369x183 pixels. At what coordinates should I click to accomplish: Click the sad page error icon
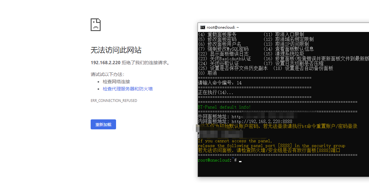[x=95, y=25]
